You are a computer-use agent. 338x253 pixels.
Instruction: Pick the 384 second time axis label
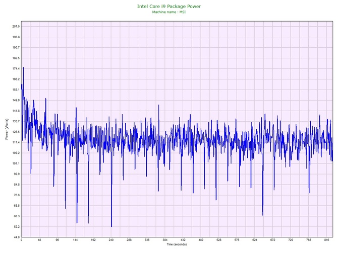[x=165, y=240]
